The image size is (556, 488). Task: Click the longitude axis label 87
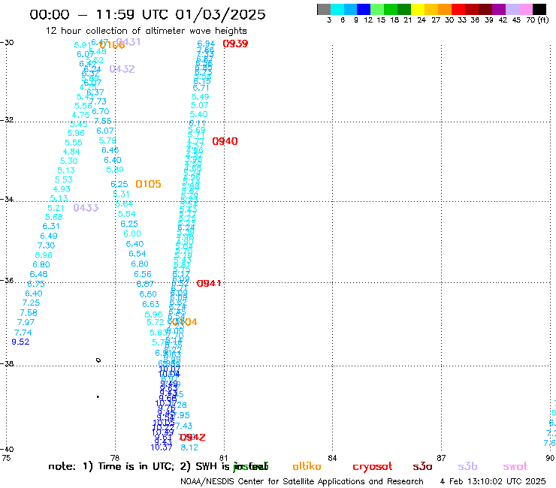tap(441, 458)
